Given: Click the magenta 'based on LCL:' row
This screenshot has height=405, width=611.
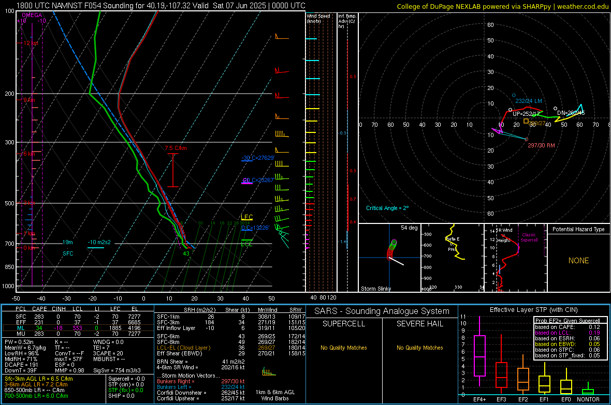Looking at the screenshot, I should coord(568,333).
